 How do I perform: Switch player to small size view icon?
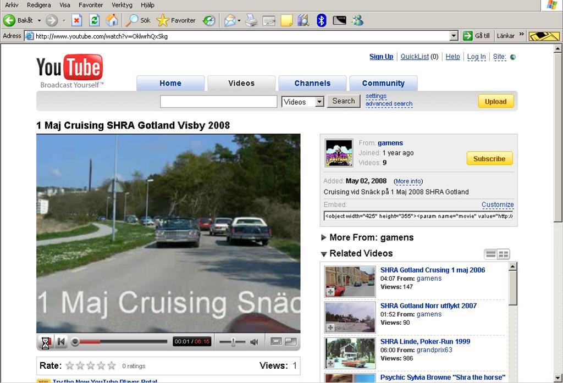pos(276,341)
